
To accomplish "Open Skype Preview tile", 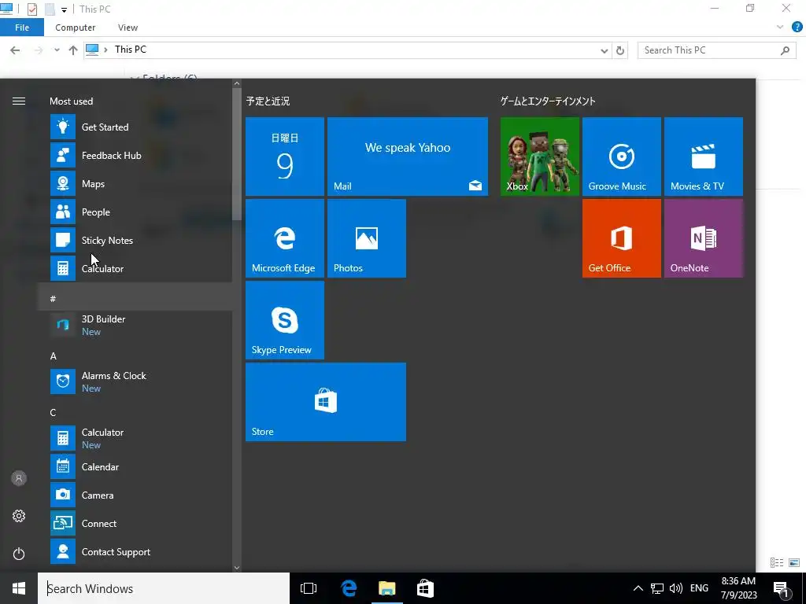I will tap(285, 320).
